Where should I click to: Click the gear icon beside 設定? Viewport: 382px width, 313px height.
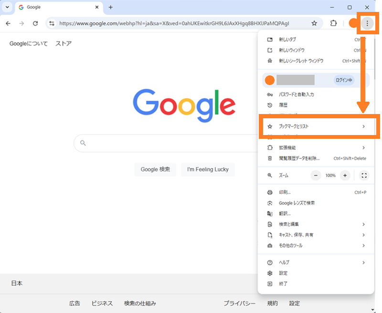pos(270,273)
